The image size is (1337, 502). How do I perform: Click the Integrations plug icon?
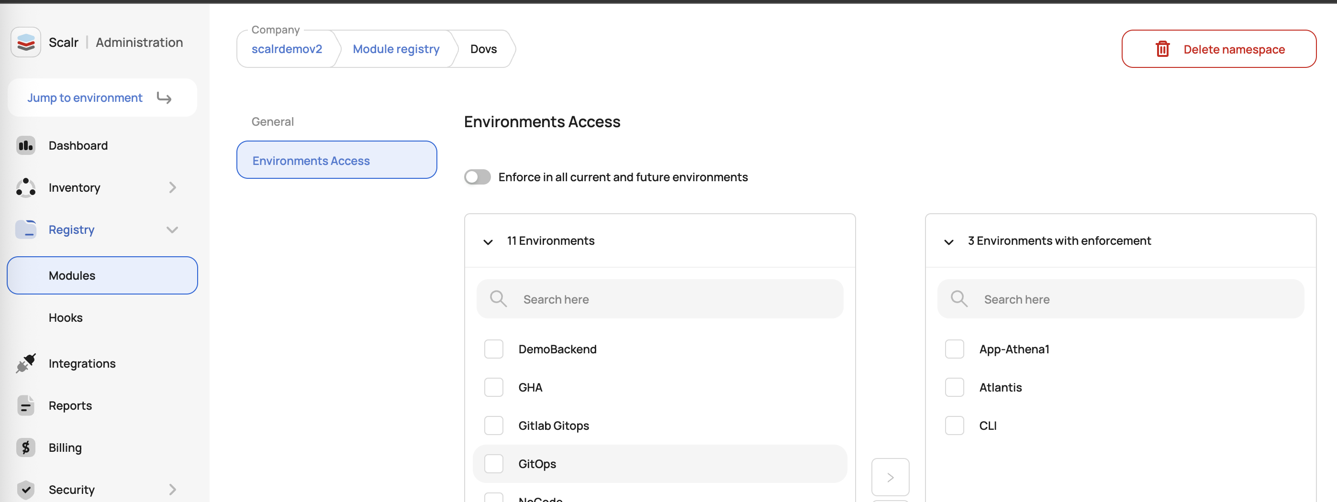click(25, 363)
